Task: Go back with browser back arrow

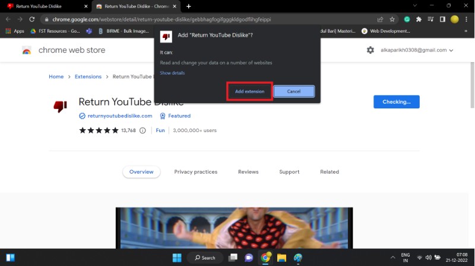Action: (x=8, y=20)
